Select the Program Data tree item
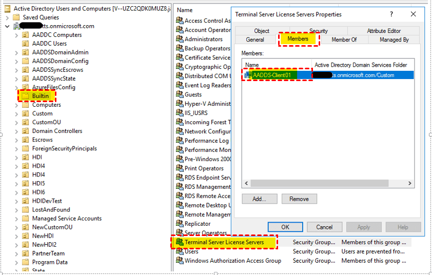The image size is (432, 275). pyautogui.click(x=50, y=262)
